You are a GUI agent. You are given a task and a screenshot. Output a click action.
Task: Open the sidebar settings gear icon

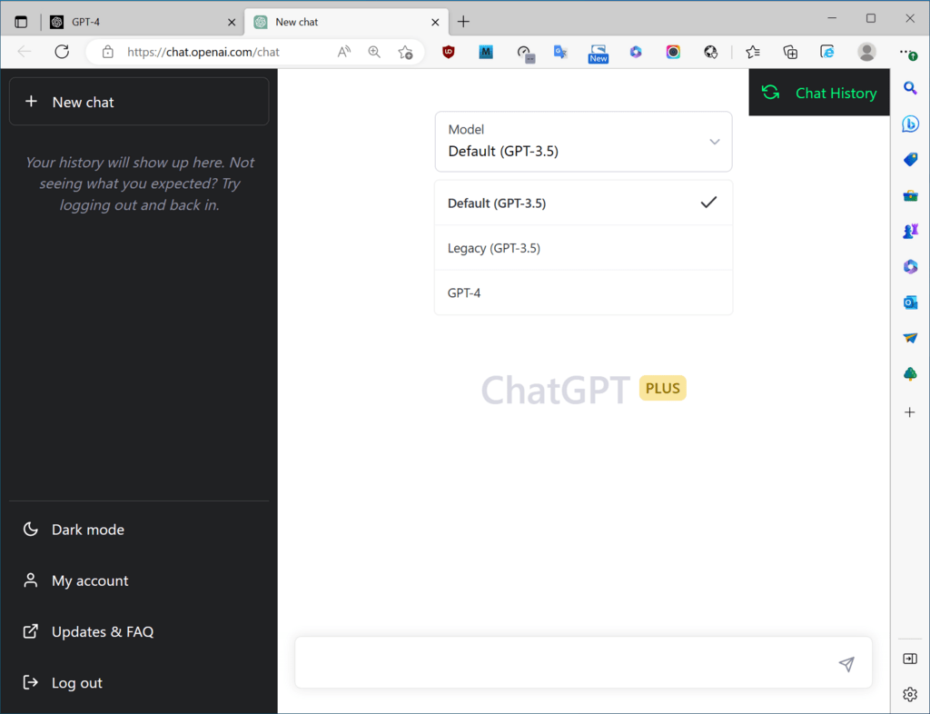pos(910,694)
